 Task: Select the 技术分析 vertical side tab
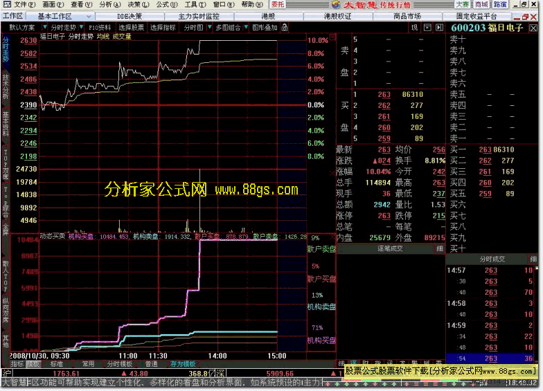(6, 87)
